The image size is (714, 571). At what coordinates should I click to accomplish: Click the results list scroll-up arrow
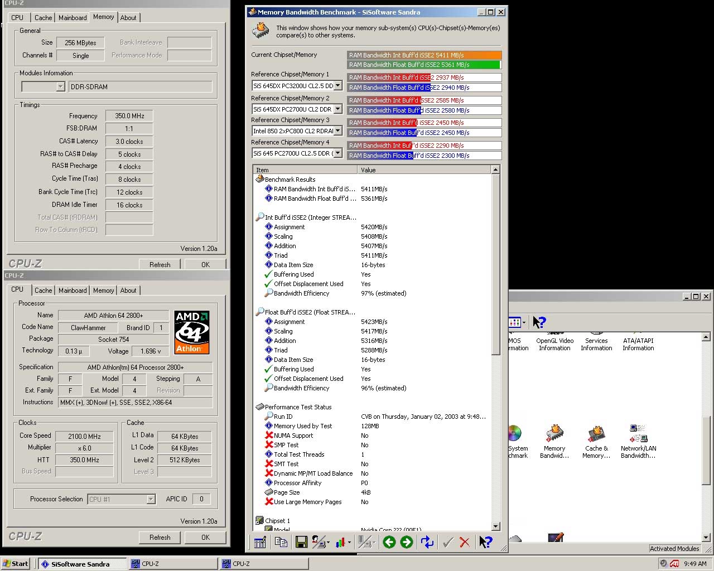click(x=496, y=170)
